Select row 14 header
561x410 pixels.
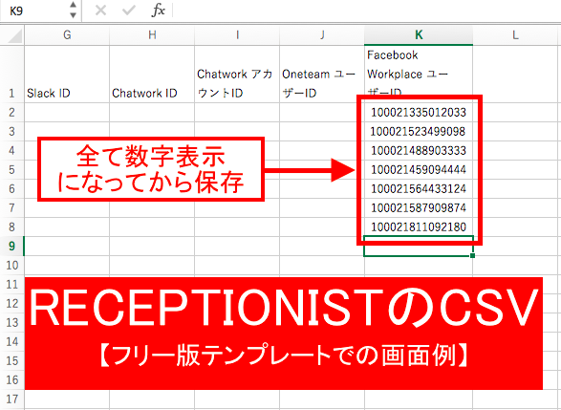tap(11, 342)
